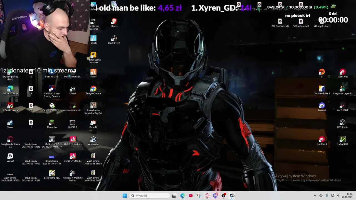The image size is (356, 200).
Task: Click the microphone tray icon
Action: pos(327,196)
